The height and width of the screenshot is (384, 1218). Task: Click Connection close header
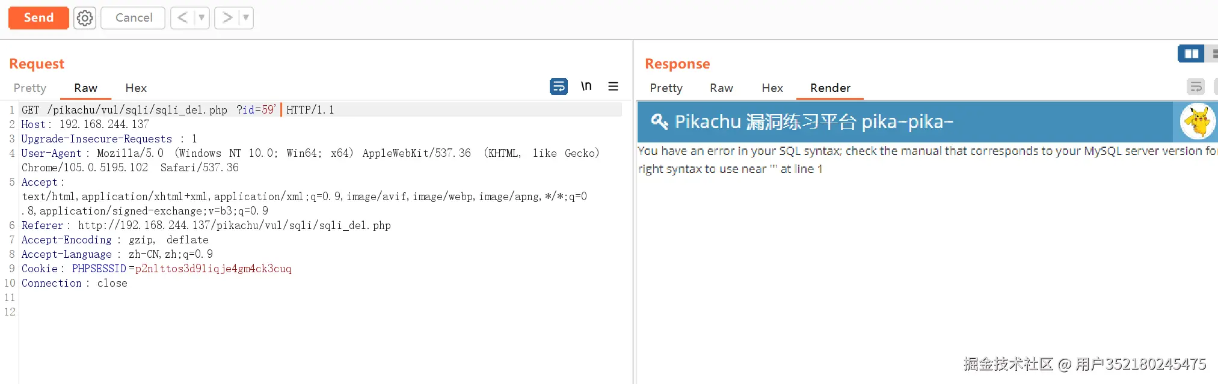[x=75, y=282]
